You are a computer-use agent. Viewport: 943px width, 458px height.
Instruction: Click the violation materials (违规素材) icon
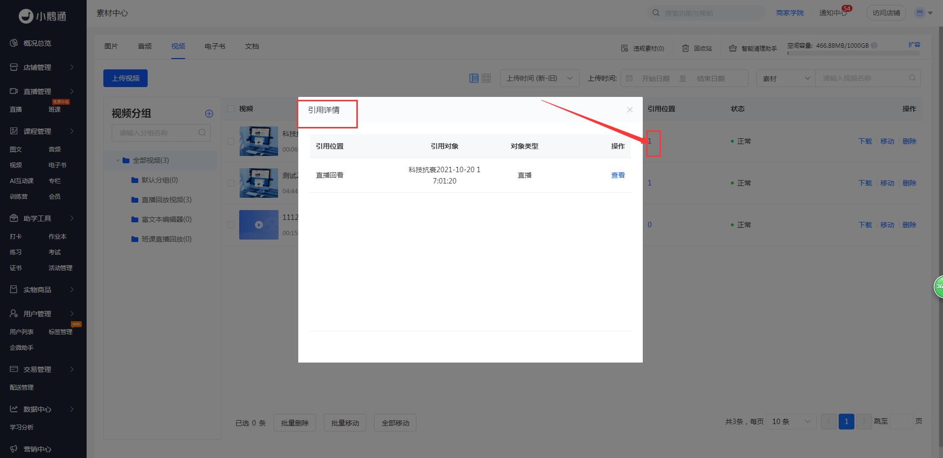tap(625, 48)
